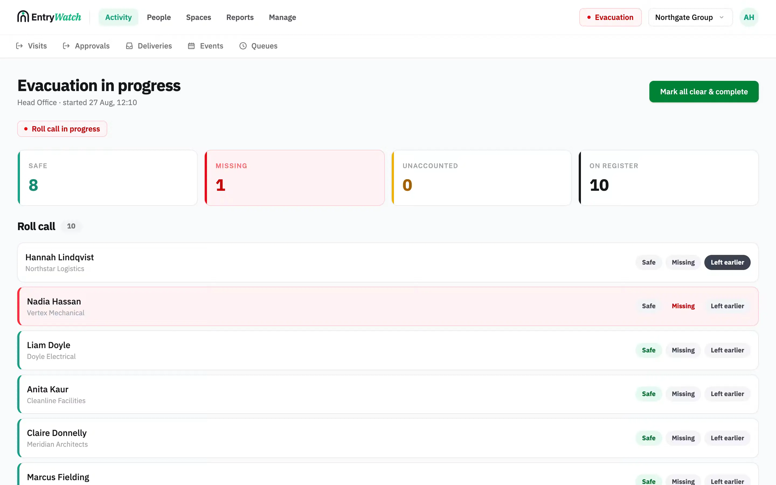
Task: Click the Queues clock icon
Action: pyautogui.click(x=243, y=46)
